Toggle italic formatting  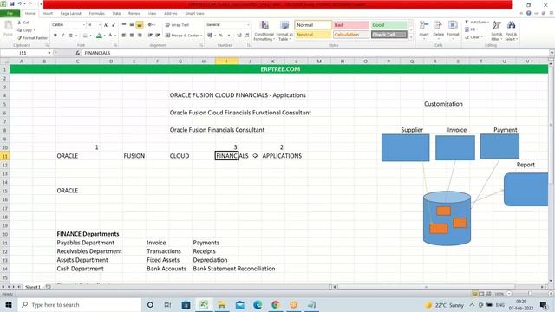point(63,36)
